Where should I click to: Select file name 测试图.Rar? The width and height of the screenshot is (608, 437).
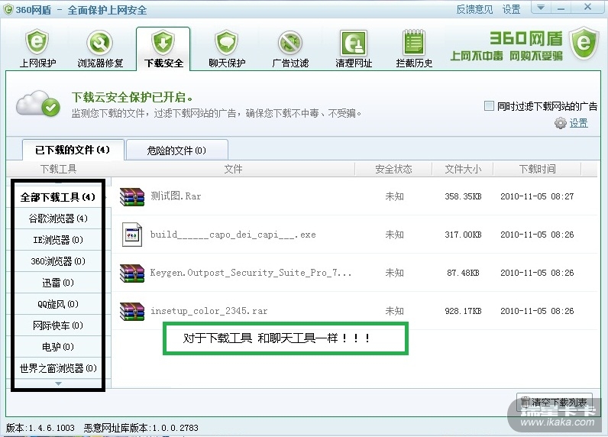coord(176,196)
